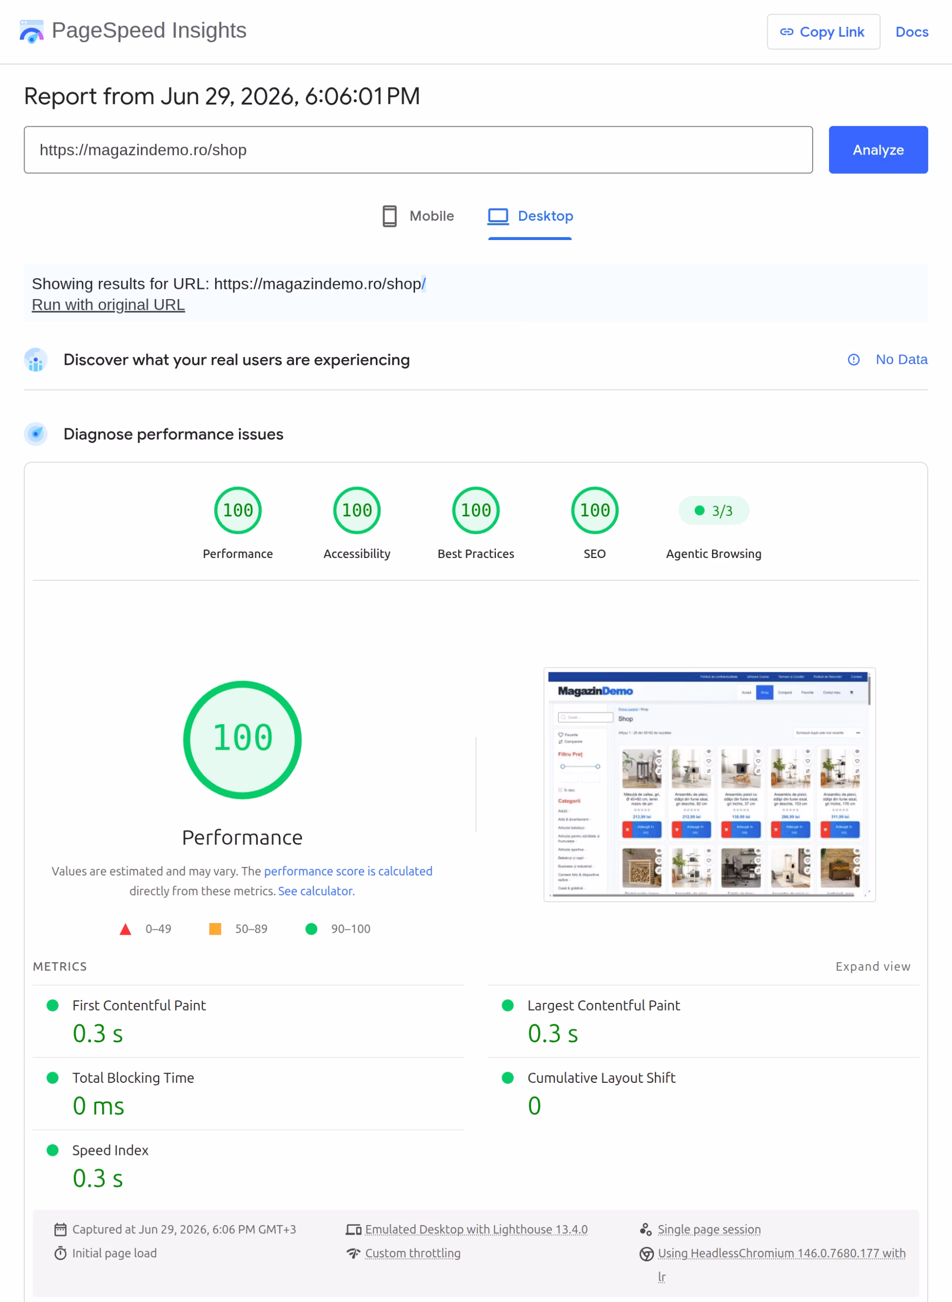Click the Initial page load text
The height and width of the screenshot is (1302, 952).
pos(114,1253)
